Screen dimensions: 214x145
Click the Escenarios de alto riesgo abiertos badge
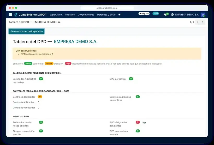point(41,122)
